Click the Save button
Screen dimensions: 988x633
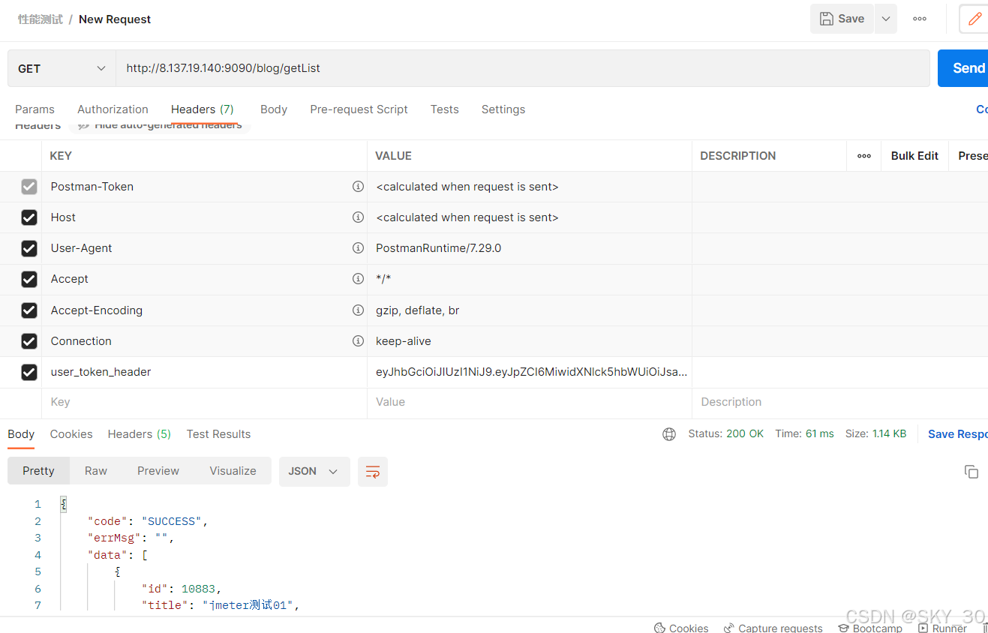pyautogui.click(x=842, y=19)
